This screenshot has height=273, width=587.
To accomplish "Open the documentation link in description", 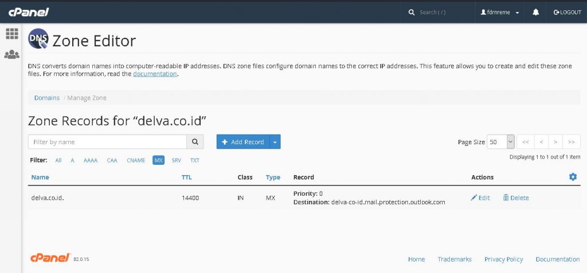I will tap(155, 74).
